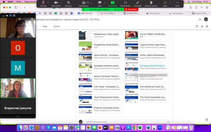211x132 pixels.
Task: Select participant M video tile
Action: click(x=18, y=68)
